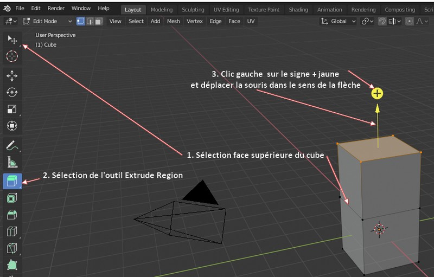Select the Poly Build tool
The height and width of the screenshot is (277, 434).
[x=12, y=265]
